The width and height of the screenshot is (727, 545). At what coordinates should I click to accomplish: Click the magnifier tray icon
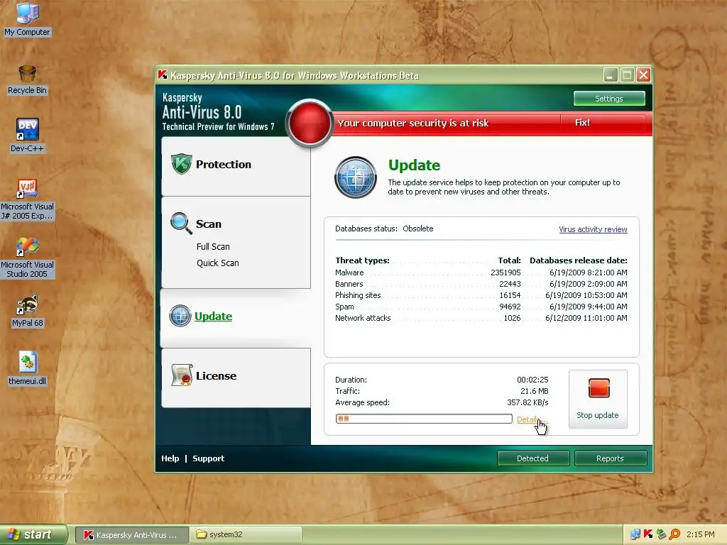click(x=674, y=534)
